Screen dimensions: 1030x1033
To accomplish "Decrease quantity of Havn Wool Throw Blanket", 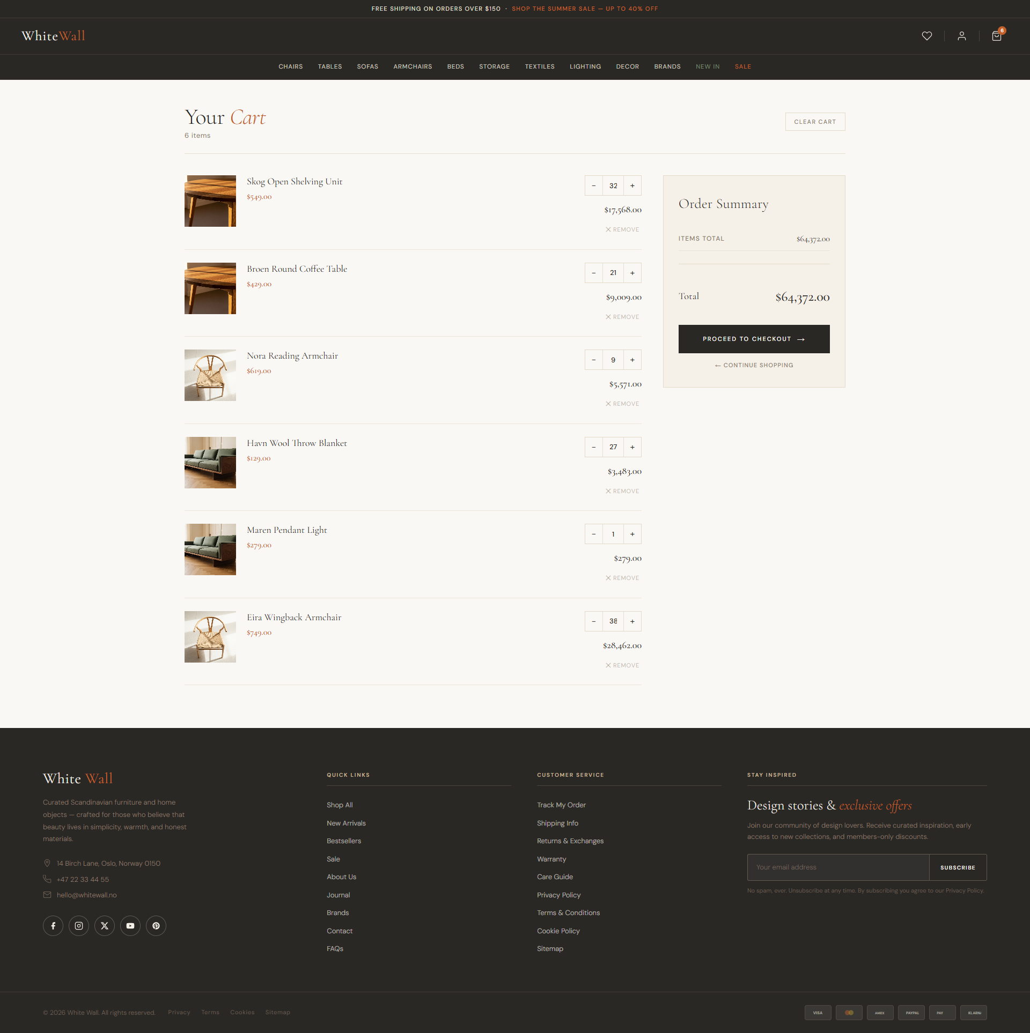I will click(593, 447).
